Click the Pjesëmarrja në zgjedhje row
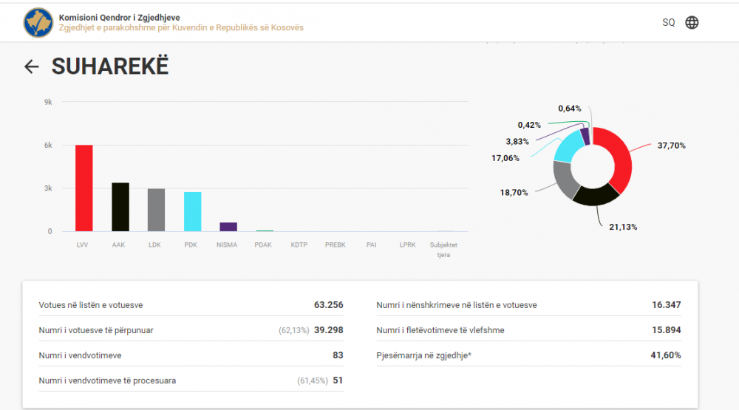739x410 pixels. click(x=528, y=355)
